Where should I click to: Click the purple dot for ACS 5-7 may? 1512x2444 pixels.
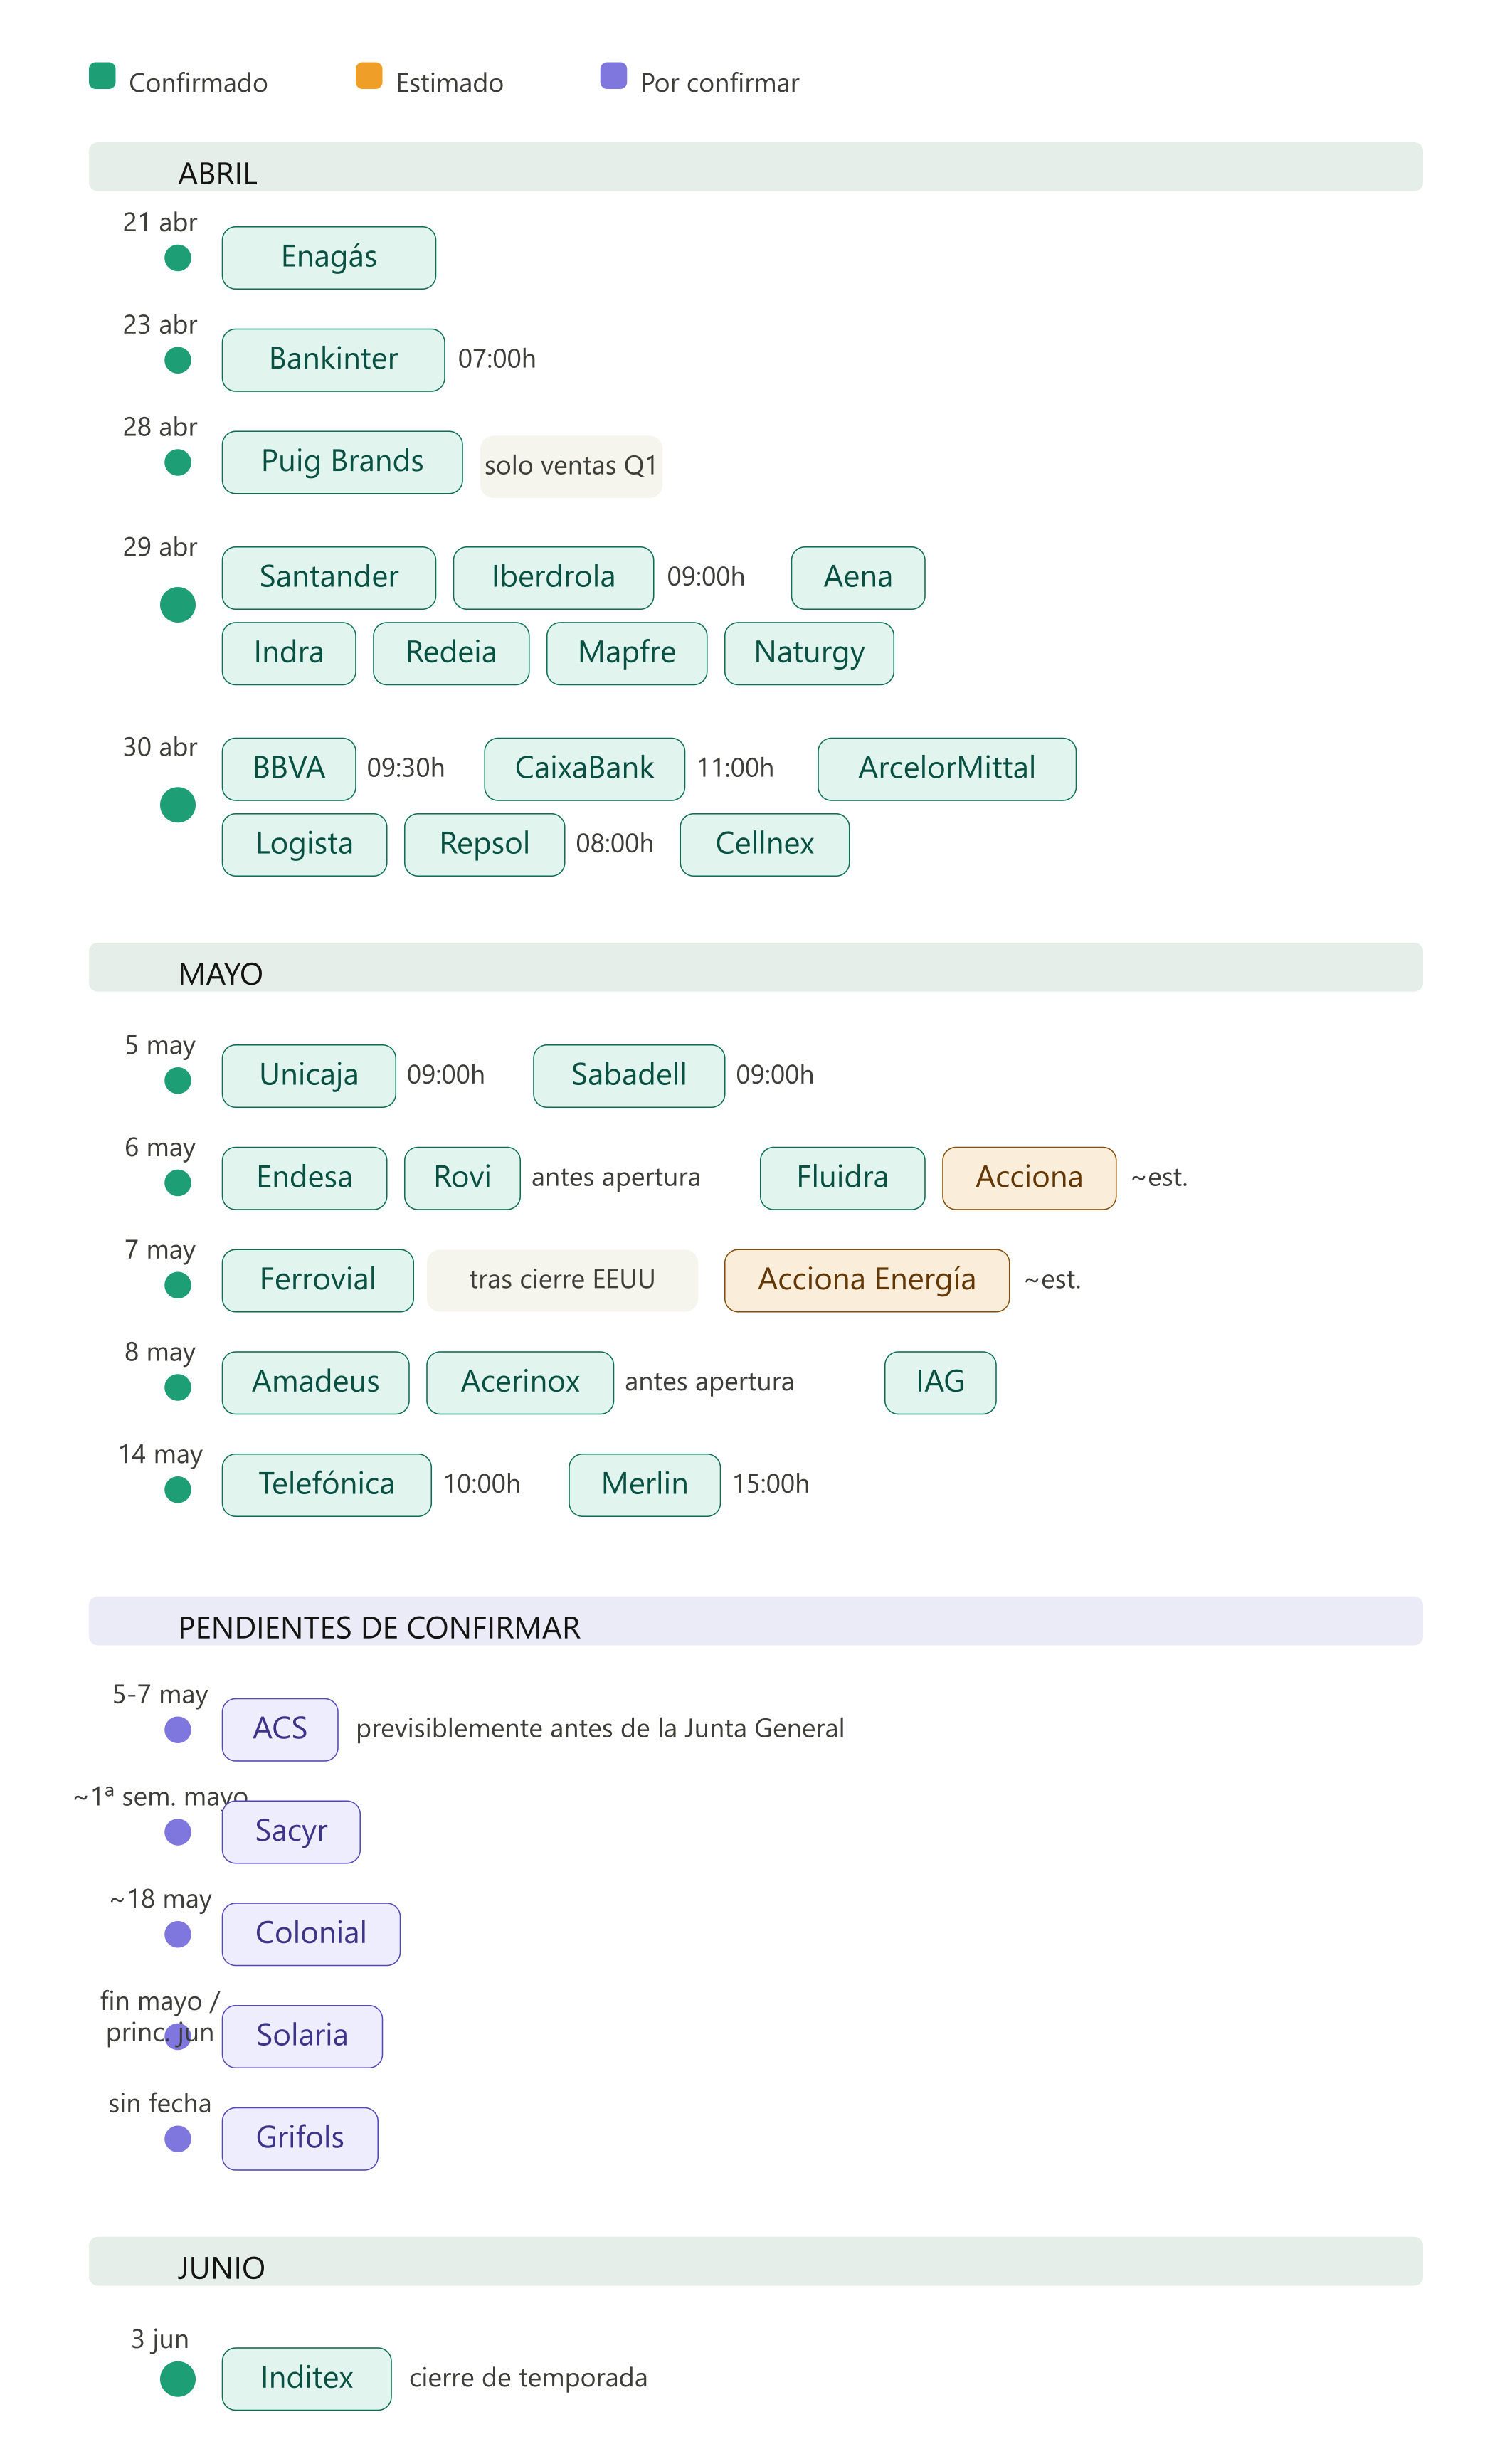coord(178,1730)
